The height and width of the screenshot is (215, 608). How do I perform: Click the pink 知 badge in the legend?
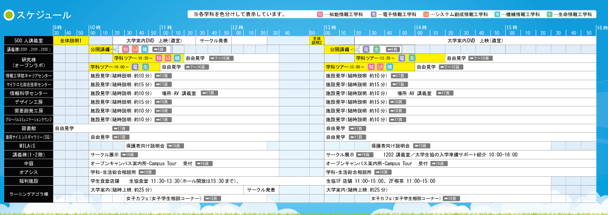[x=320, y=14]
